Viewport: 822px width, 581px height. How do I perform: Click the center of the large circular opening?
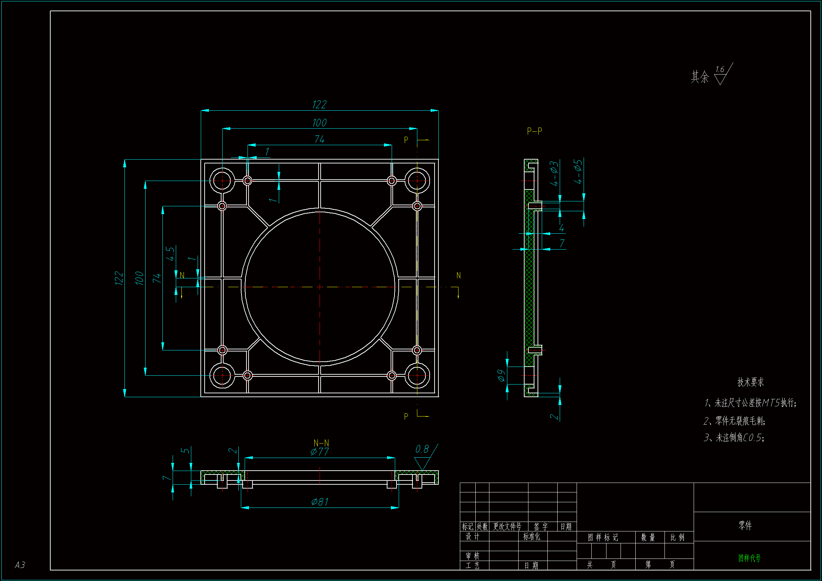[x=320, y=287]
